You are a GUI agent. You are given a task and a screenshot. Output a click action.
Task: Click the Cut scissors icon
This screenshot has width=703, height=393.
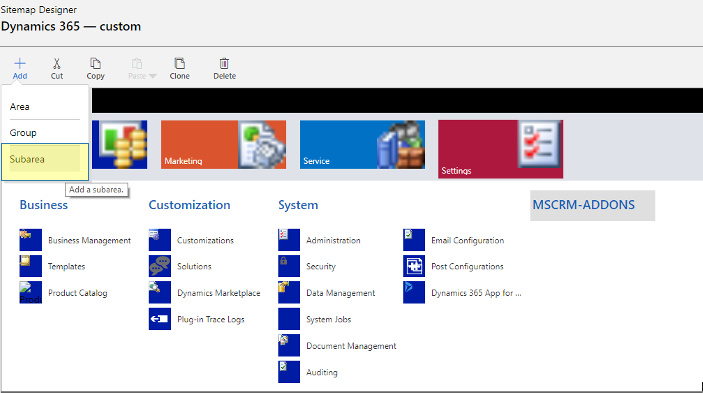pos(57,63)
